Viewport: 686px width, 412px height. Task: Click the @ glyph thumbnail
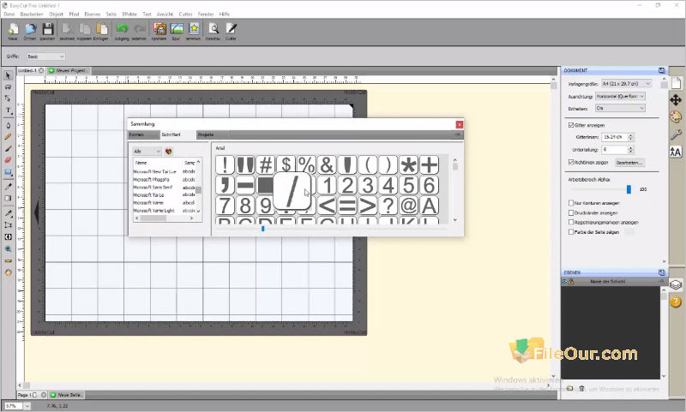click(409, 206)
